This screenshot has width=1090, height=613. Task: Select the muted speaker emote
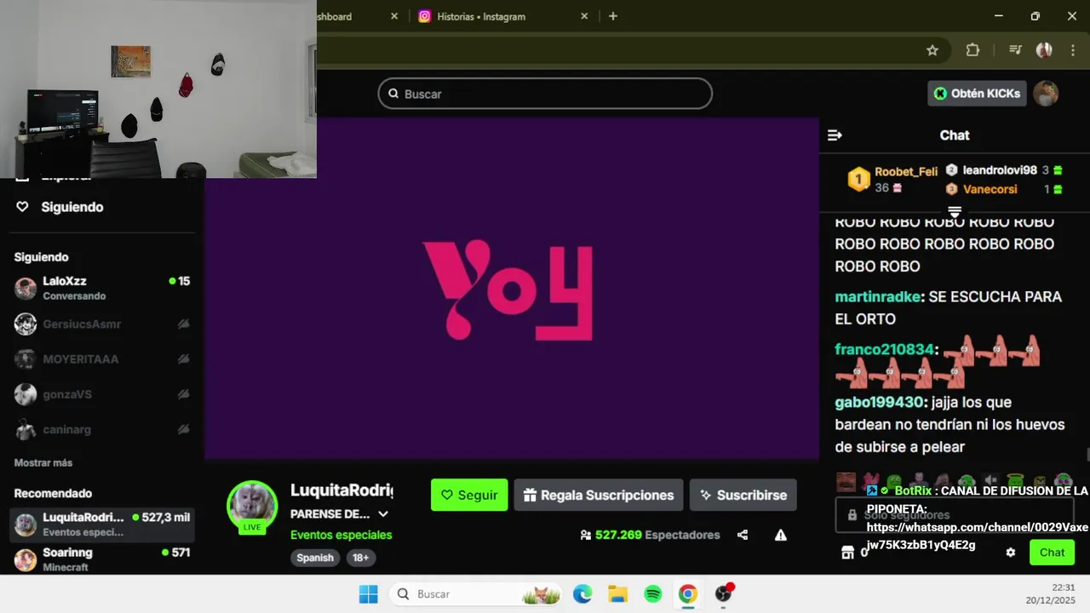point(990,482)
